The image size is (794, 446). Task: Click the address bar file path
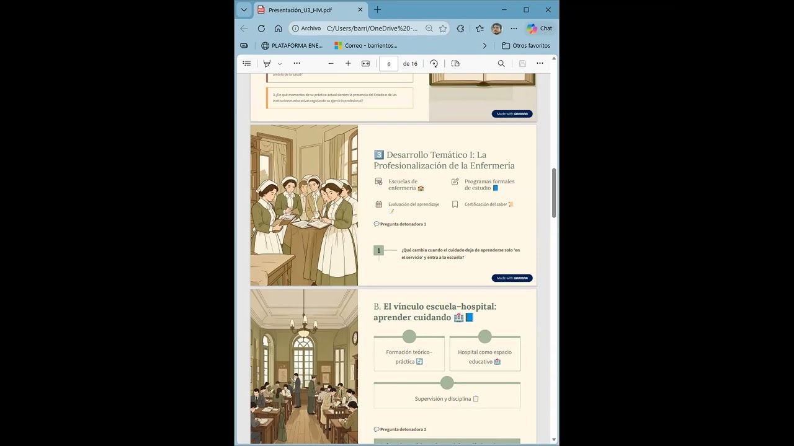pos(372,28)
